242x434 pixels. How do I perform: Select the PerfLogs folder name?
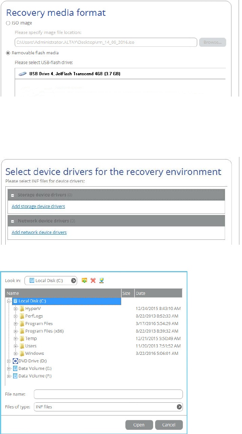[x=34, y=316]
